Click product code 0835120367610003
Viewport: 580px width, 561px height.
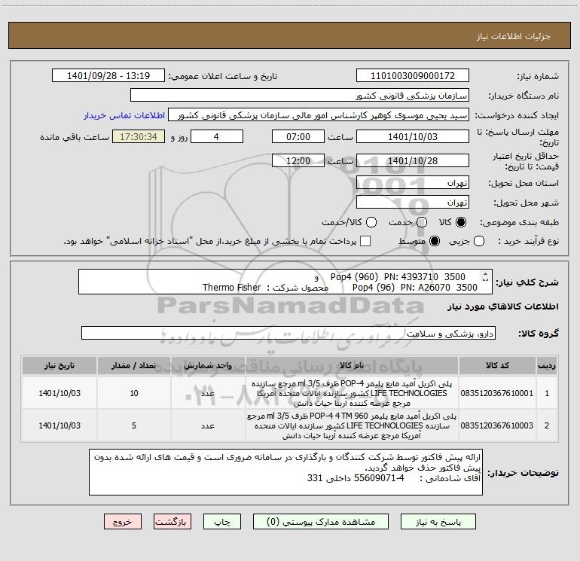point(497,425)
